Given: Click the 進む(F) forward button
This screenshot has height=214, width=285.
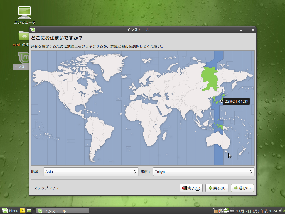Looking at the screenshot, I should (242, 188).
